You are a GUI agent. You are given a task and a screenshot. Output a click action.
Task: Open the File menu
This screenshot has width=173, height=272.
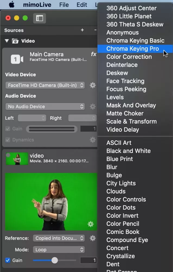click(x=64, y=5)
